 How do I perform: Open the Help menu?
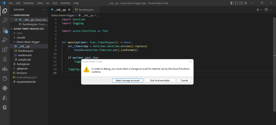point(76,3)
